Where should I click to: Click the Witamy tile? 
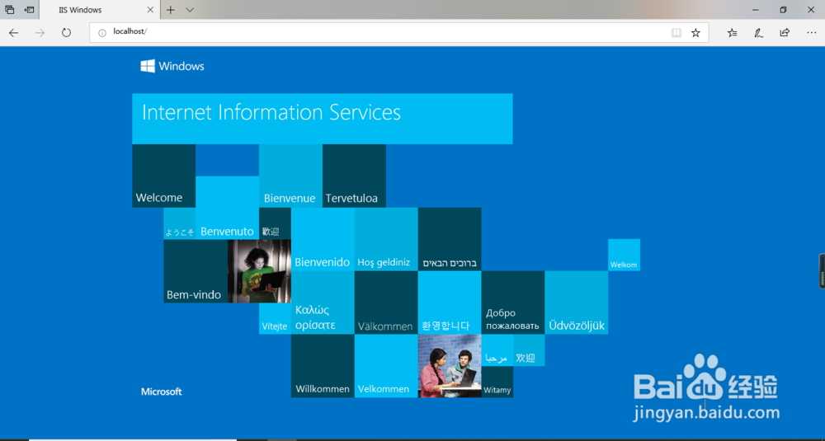(497, 382)
